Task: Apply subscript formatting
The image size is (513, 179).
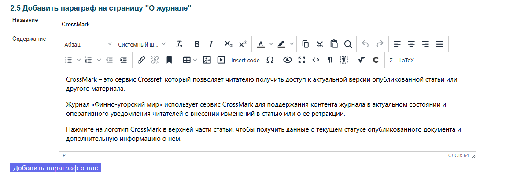Action: tap(229, 44)
